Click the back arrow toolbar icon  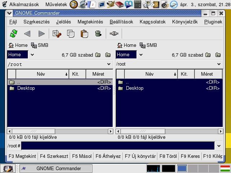click(x=27, y=34)
